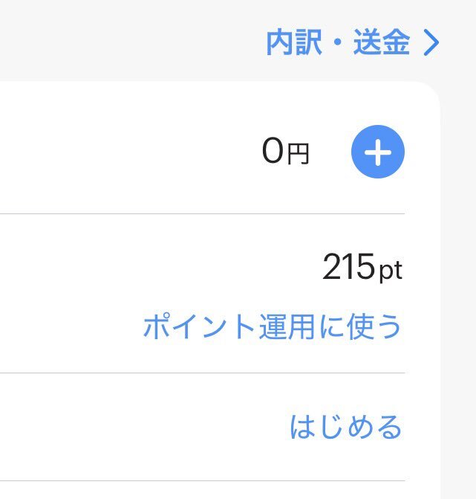Viewport: 476px width, 499px height.
Task: Click the 円 currency label
Action: pos(299,154)
